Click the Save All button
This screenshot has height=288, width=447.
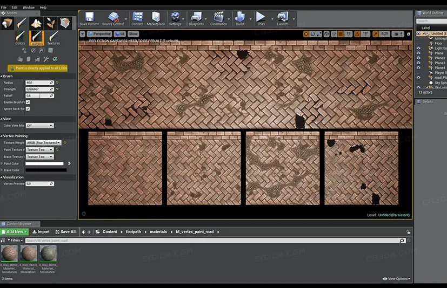tap(65, 232)
